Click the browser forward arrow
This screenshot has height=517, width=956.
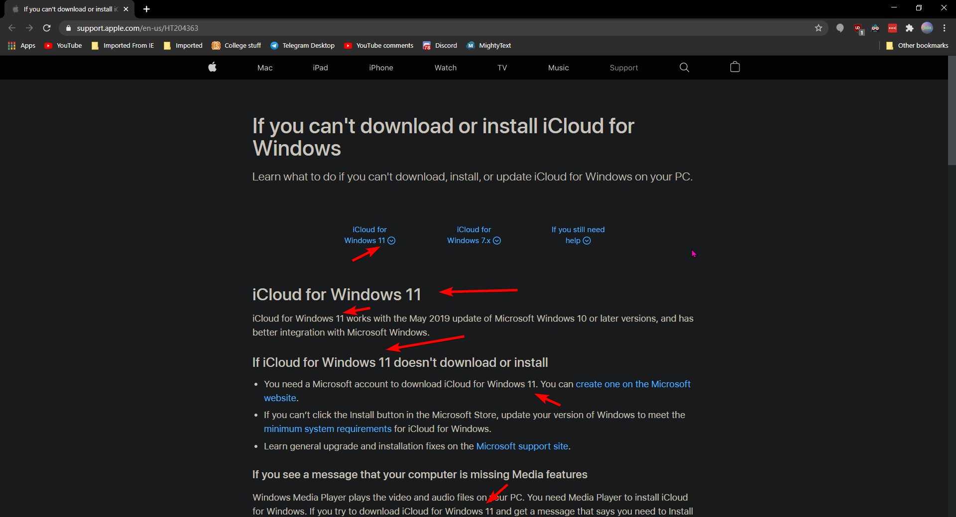(29, 28)
